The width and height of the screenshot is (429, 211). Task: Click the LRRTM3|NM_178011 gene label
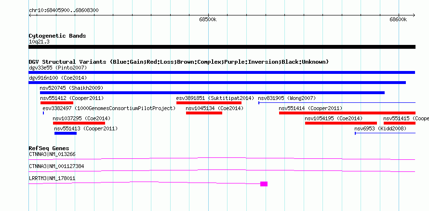click(52, 178)
